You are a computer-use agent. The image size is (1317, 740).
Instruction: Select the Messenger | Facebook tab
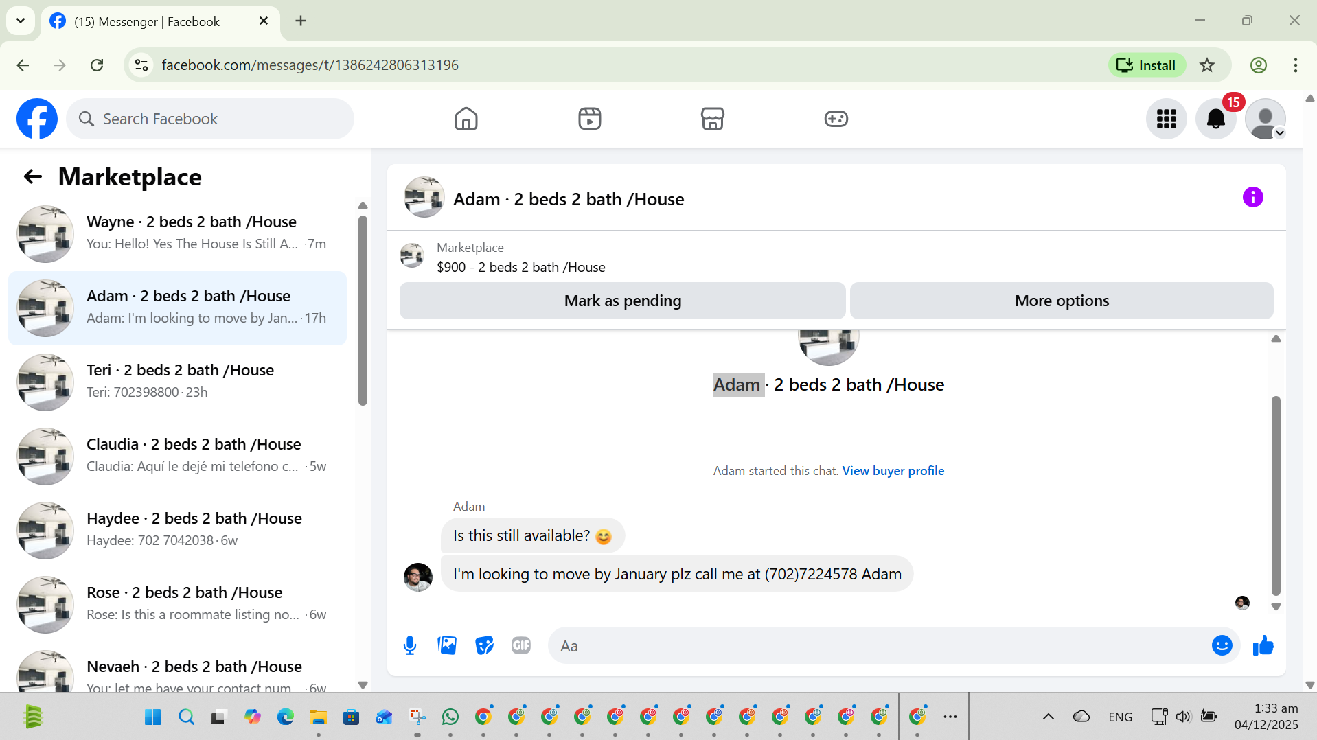coord(161,21)
